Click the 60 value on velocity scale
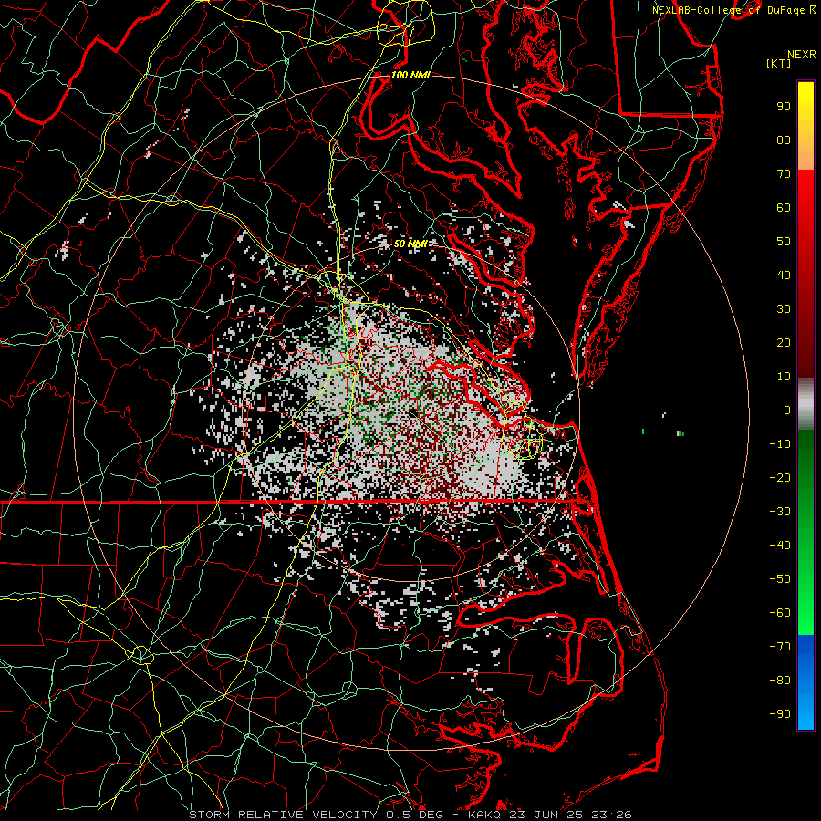Image resolution: width=821 pixels, height=821 pixels. click(x=784, y=208)
